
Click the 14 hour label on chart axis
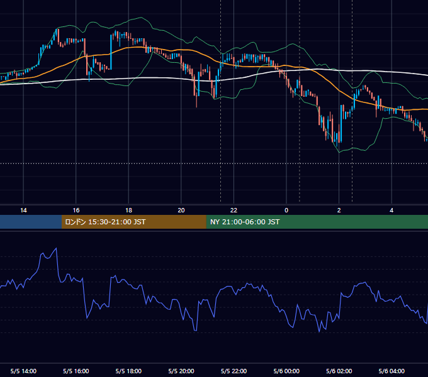[x=23, y=210]
